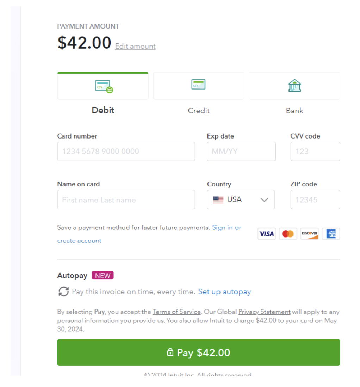Focus the Card number input field

(x=126, y=151)
